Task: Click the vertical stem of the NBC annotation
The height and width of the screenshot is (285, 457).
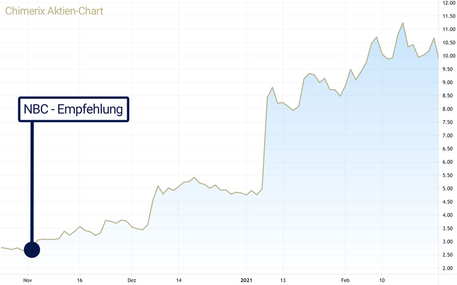Action: coord(32,182)
